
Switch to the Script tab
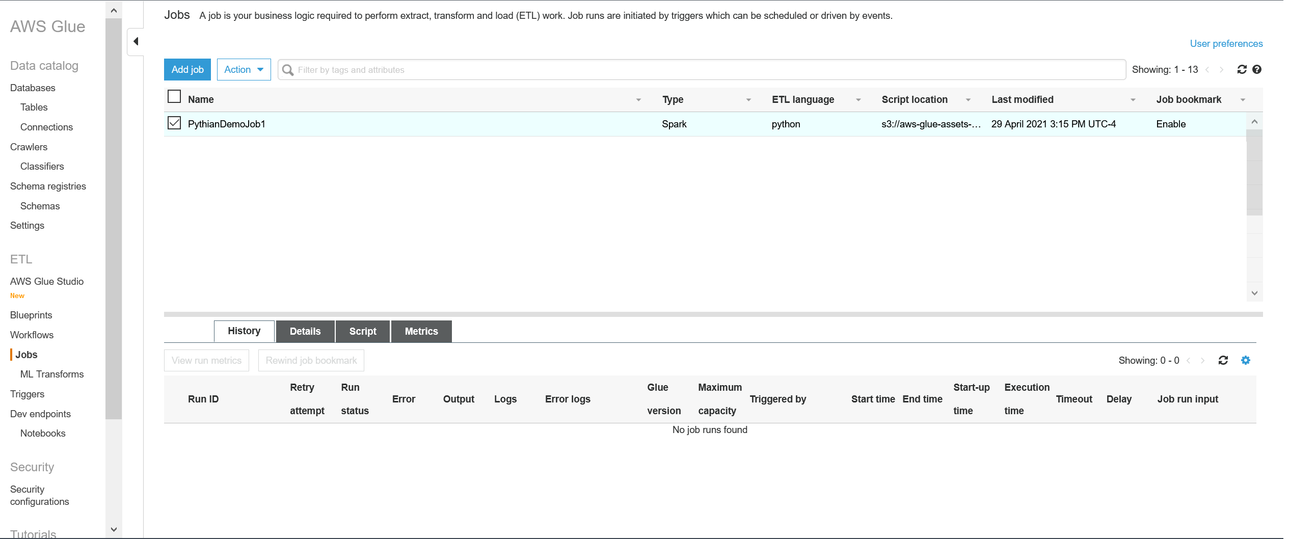click(363, 332)
